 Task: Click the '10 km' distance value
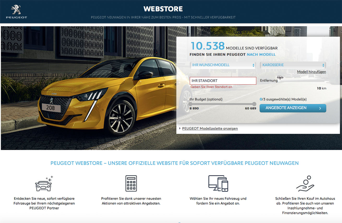[322, 88]
